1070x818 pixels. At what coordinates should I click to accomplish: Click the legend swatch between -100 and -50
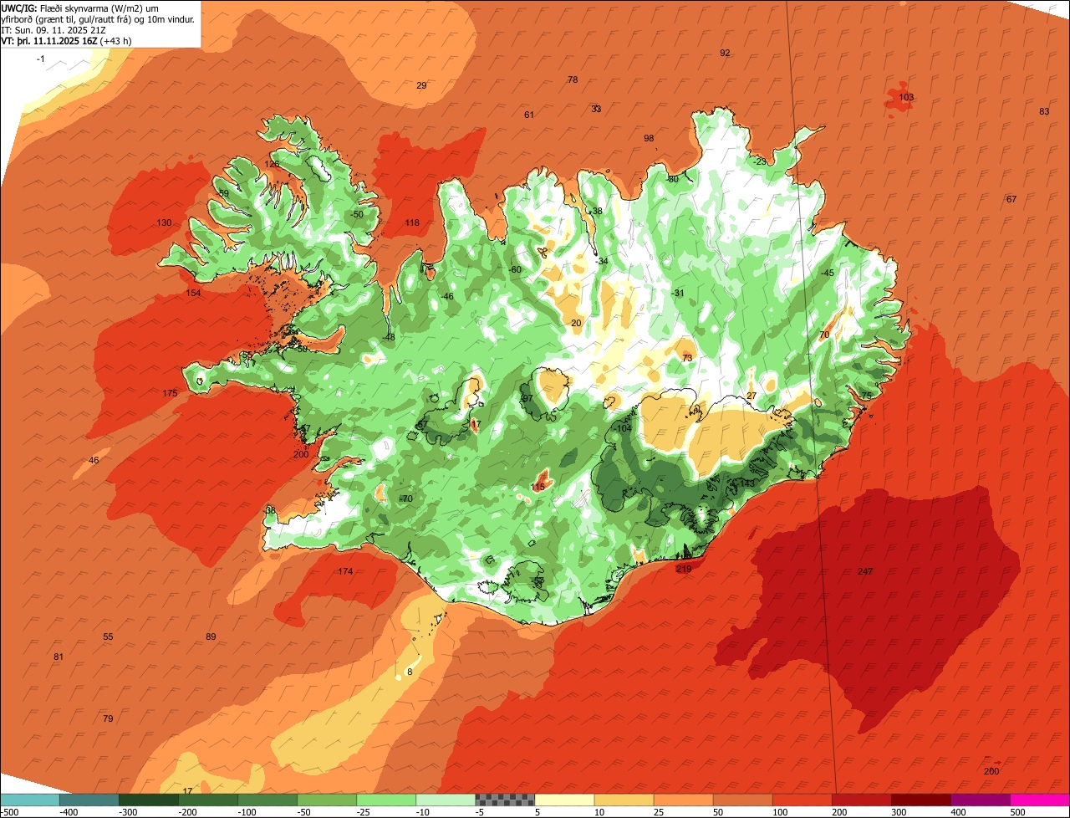click(x=267, y=800)
